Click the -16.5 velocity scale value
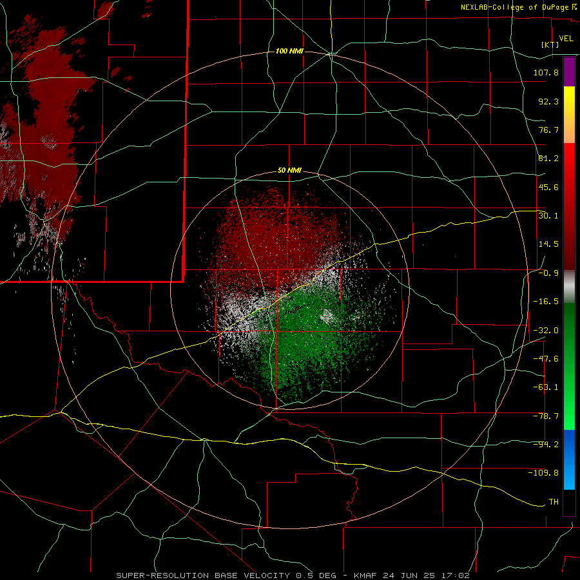The height and width of the screenshot is (580, 580). coord(546,302)
